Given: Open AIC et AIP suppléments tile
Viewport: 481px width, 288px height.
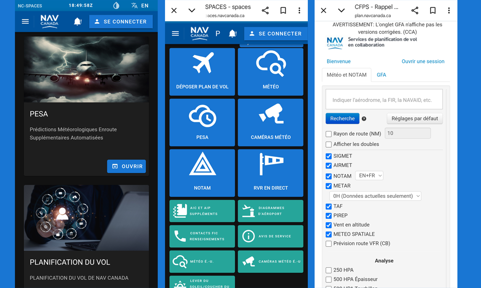Looking at the screenshot, I should tap(202, 211).
